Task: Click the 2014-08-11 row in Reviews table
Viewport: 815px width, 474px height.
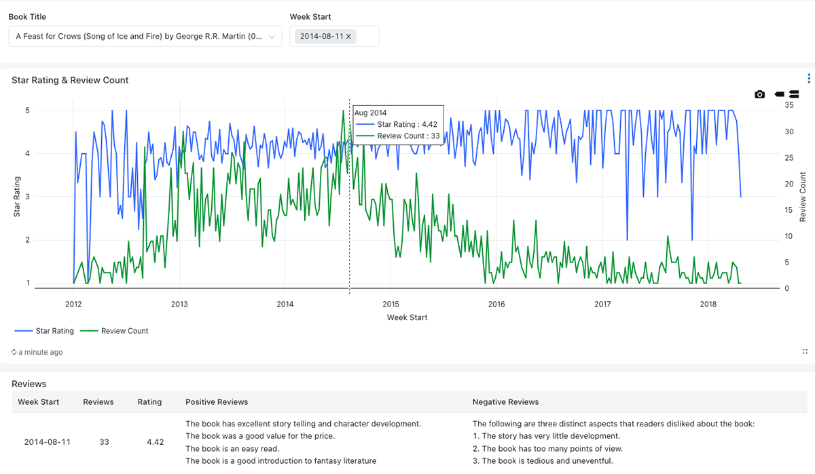Action: point(47,442)
